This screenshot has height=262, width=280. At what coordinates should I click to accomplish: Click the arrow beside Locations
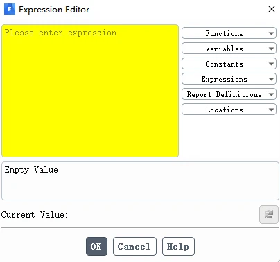[x=271, y=110]
